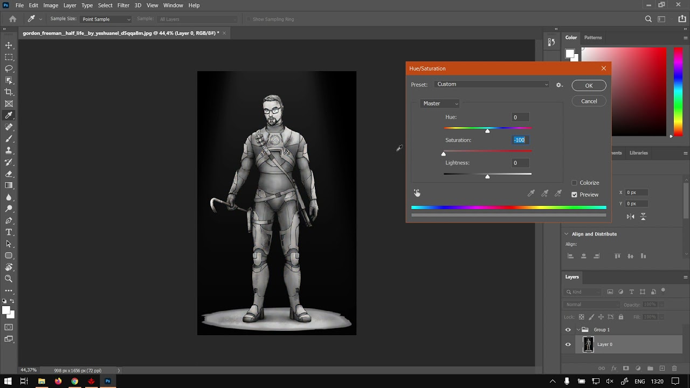Image resolution: width=690 pixels, height=388 pixels.
Task: Open the Master channel dropdown
Action: [x=440, y=103]
